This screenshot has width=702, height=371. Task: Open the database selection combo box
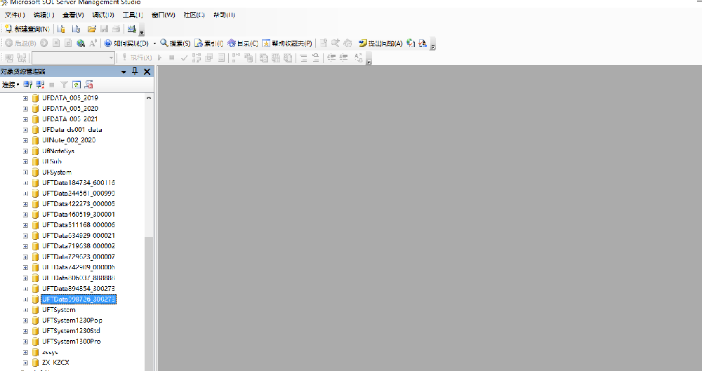73,58
